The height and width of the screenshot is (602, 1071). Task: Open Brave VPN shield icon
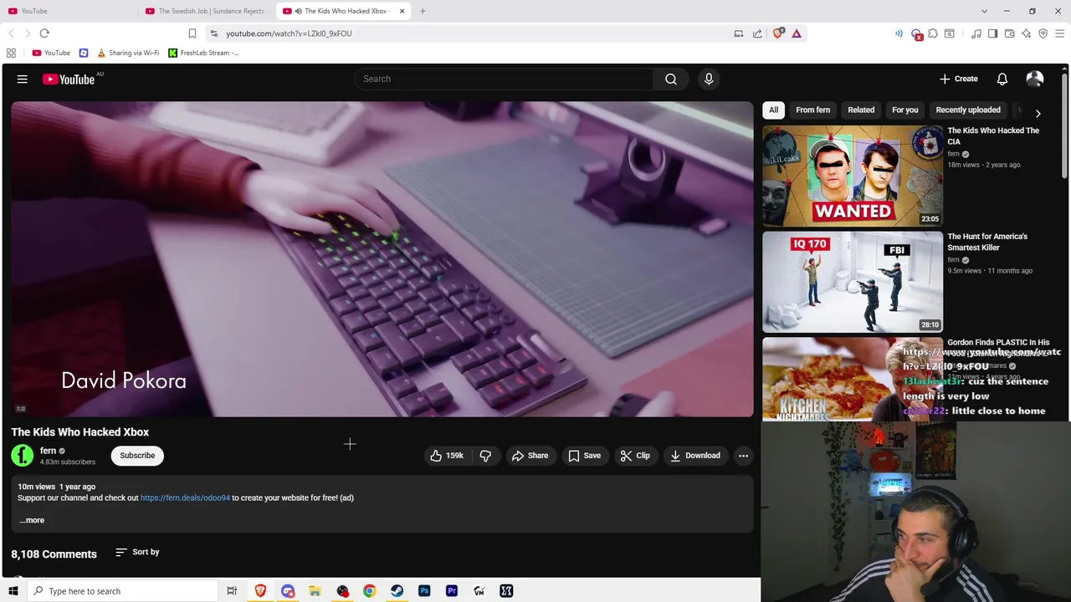click(x=1043, y=33)
